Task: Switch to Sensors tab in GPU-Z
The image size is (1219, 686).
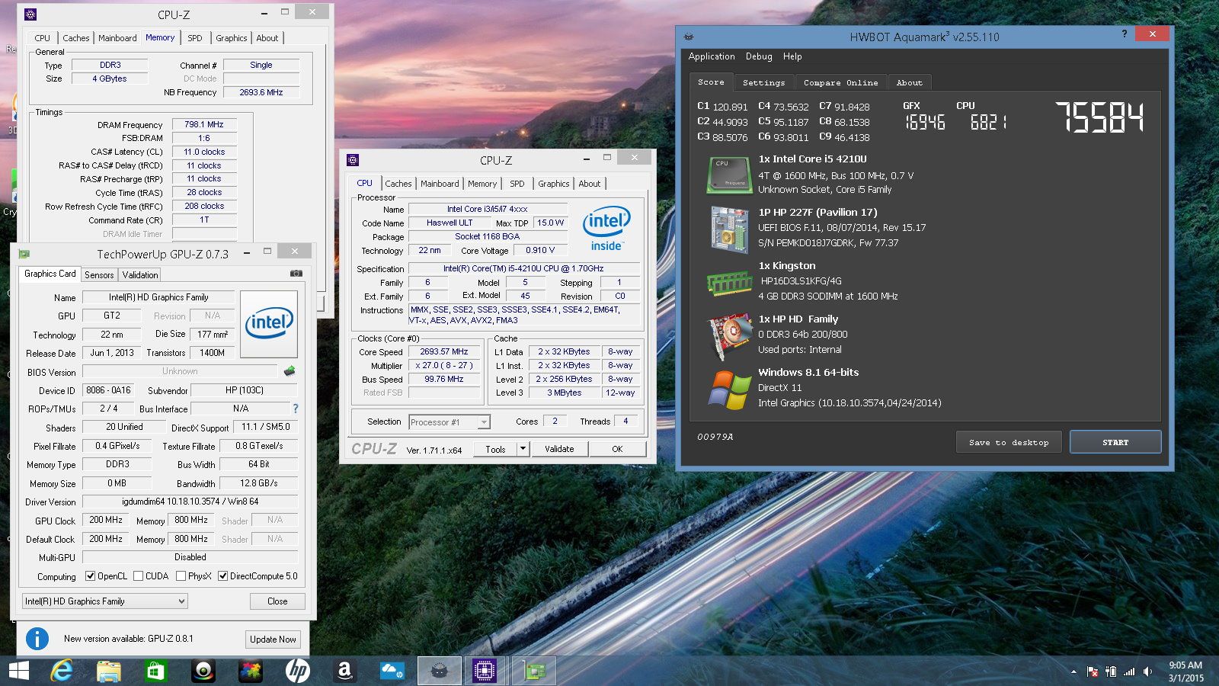Action: tap(99, 275)
